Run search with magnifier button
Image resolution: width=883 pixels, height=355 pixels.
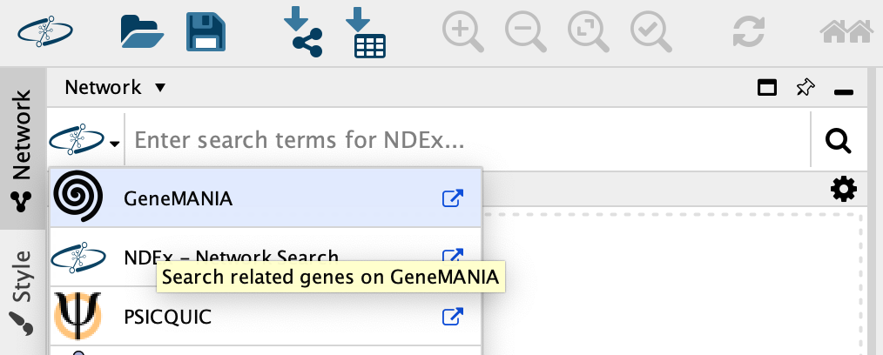[x=838, y=140]
